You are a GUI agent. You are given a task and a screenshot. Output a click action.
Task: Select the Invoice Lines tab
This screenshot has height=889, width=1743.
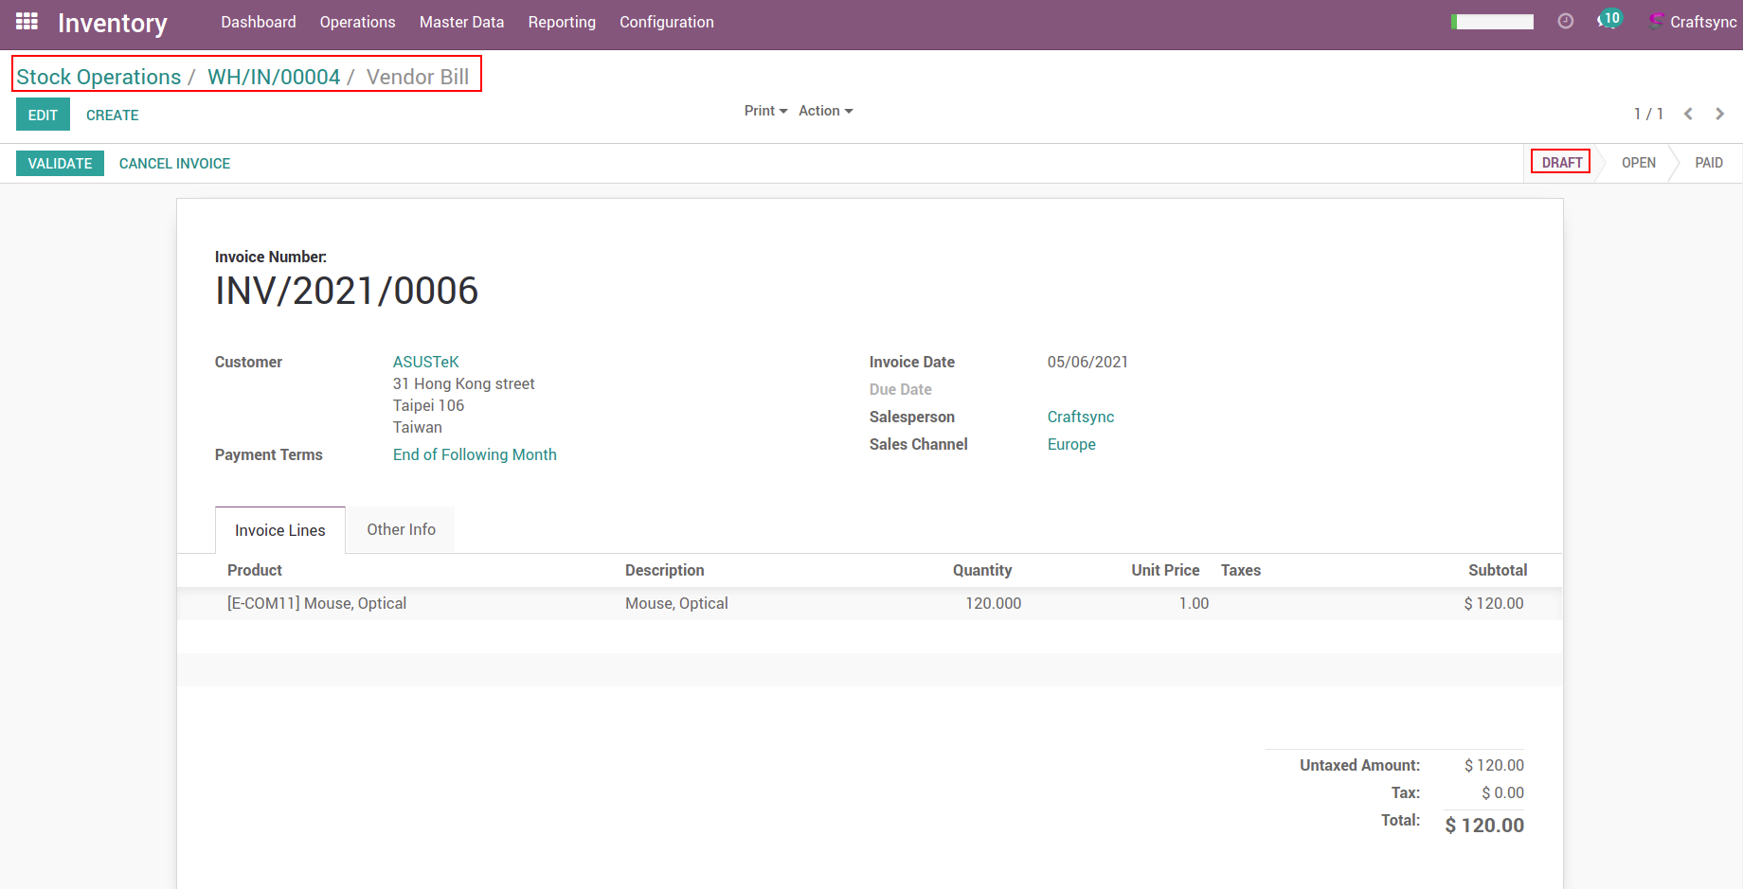[x=279, y=531]
